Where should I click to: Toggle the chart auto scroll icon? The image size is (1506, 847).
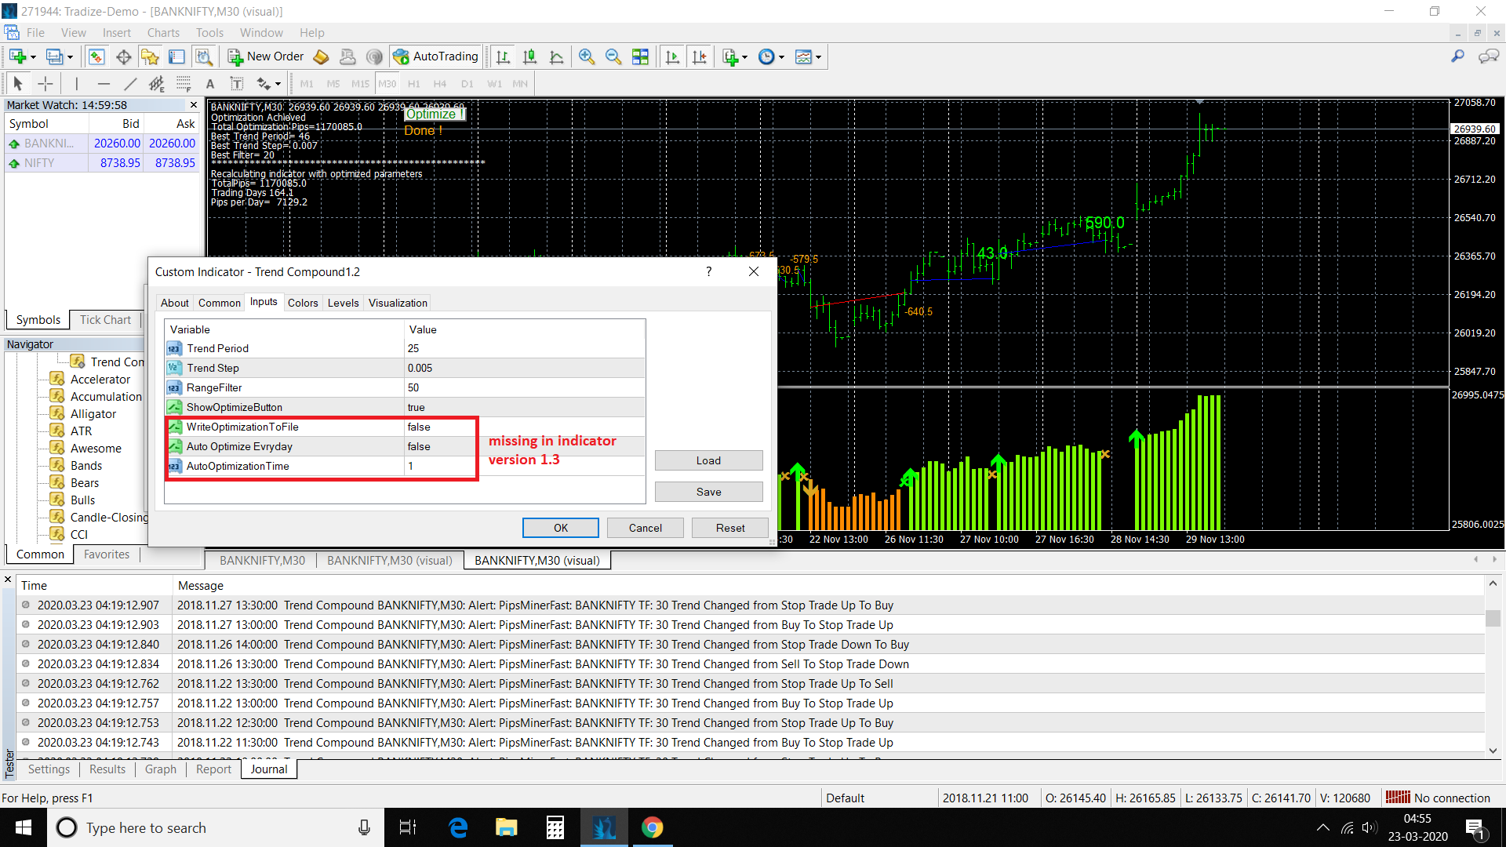tap(672, 56)
